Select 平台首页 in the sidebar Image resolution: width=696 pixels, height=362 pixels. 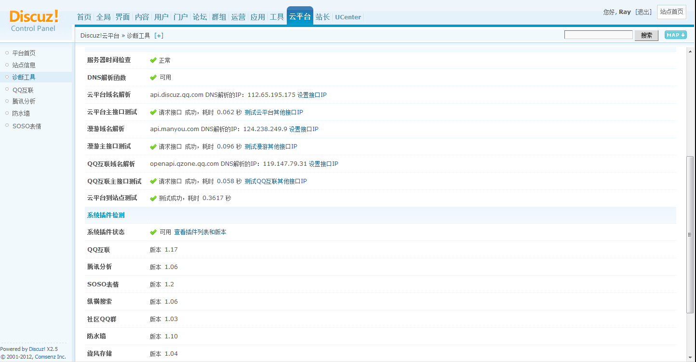(24, 53)
